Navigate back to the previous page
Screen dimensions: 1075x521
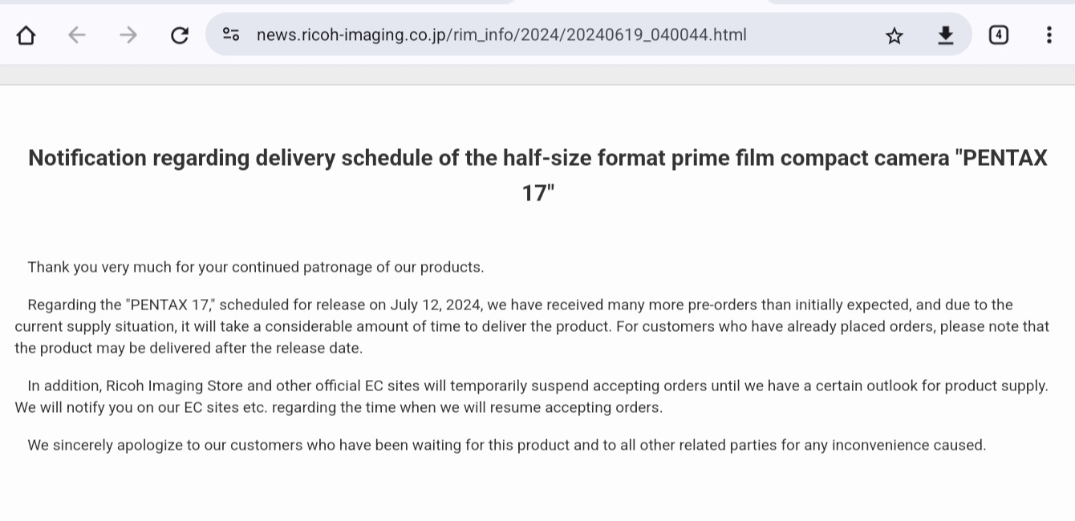pyautogui.click(x=76, y=34)
